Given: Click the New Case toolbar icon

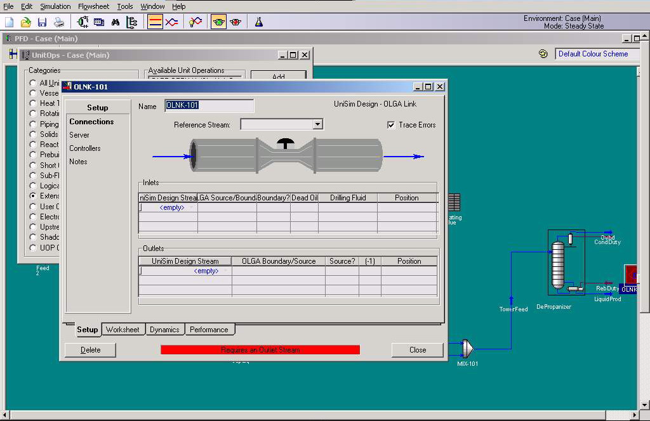Looking at the screenshot, I should tap(9, 22).
